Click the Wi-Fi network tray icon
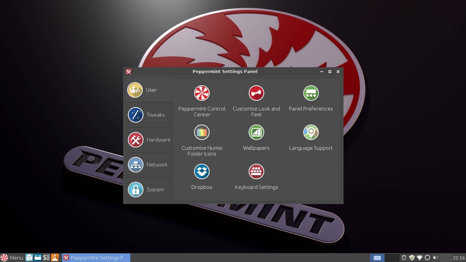The image size is (466, 262). pos(420,258)
